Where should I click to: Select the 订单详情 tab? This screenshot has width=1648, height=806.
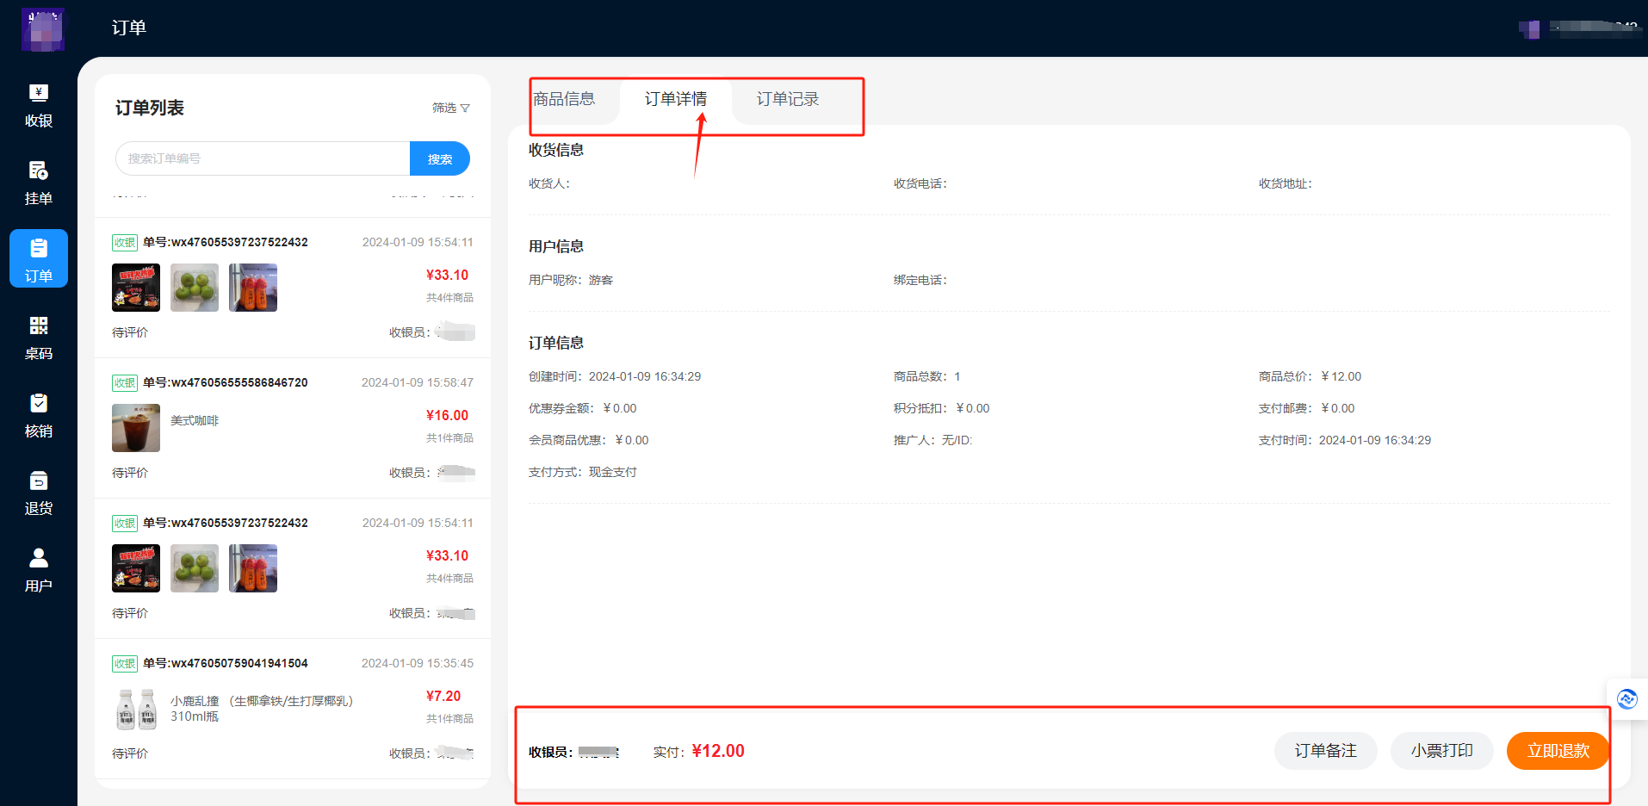(675, 99)
